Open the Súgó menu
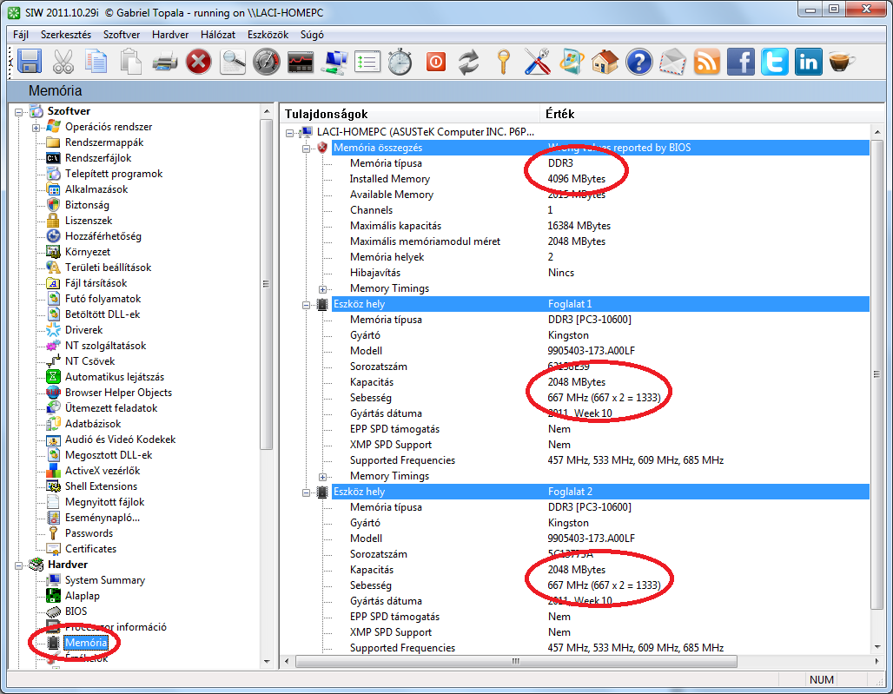The height and width of the screenshot is (694, 893). pos(312,35)
